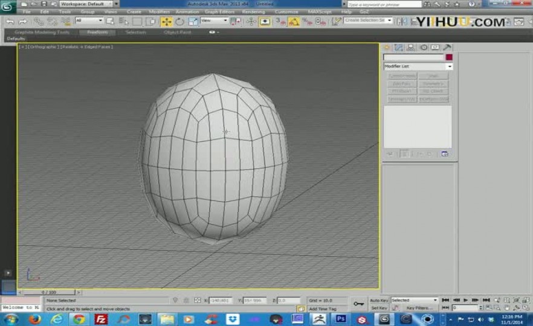
Task: Click the Rectangular Selection Region icon
Action: pyautogui.click(x=137, y=21)
